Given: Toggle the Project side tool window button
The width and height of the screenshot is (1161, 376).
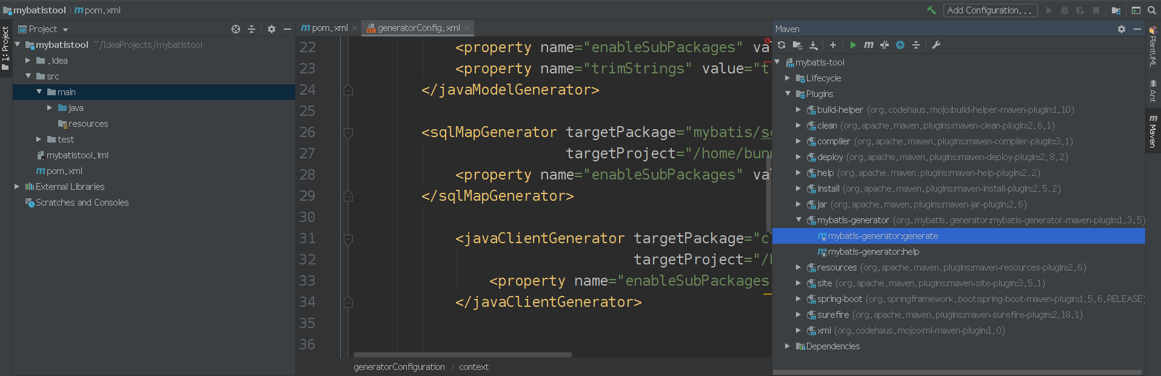Looking at the screenshot, I should pyautogui.click(x=5, y=47).
